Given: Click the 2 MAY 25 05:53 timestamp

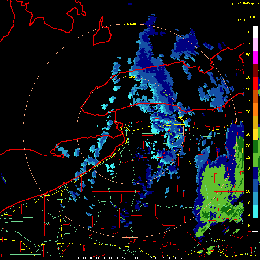Looking at the screenshot, I should (164, 258).
